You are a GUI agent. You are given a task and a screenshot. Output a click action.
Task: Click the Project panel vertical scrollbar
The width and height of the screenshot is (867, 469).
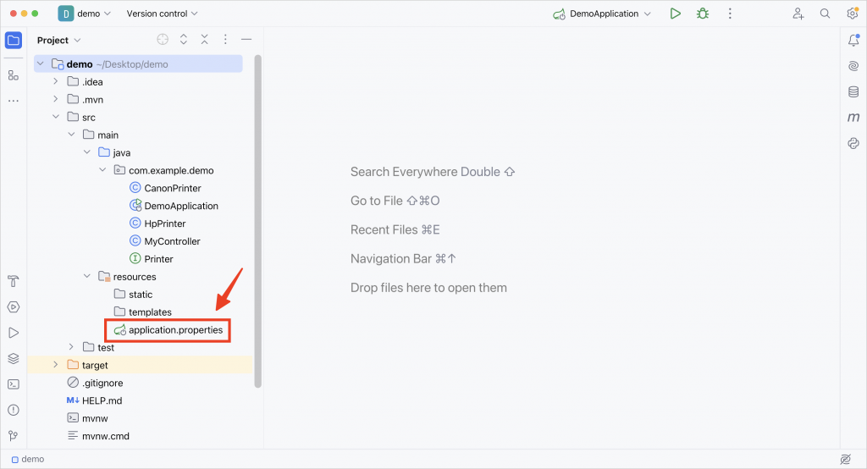257,221
